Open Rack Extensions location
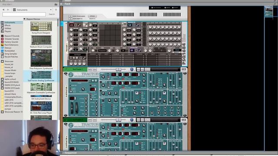The height and width of the screenshot is (156, 278). point(11,45)
